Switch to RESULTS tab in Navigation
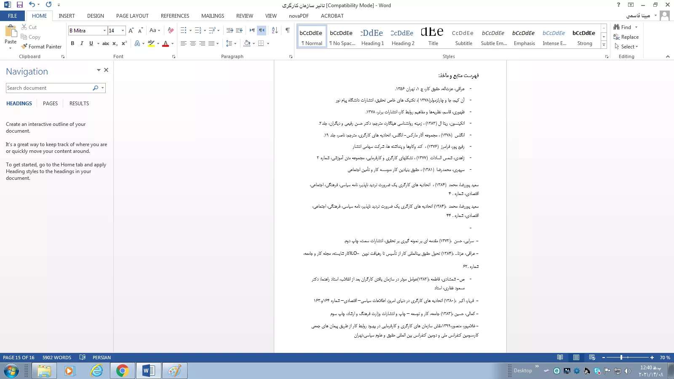 [79, 104]
